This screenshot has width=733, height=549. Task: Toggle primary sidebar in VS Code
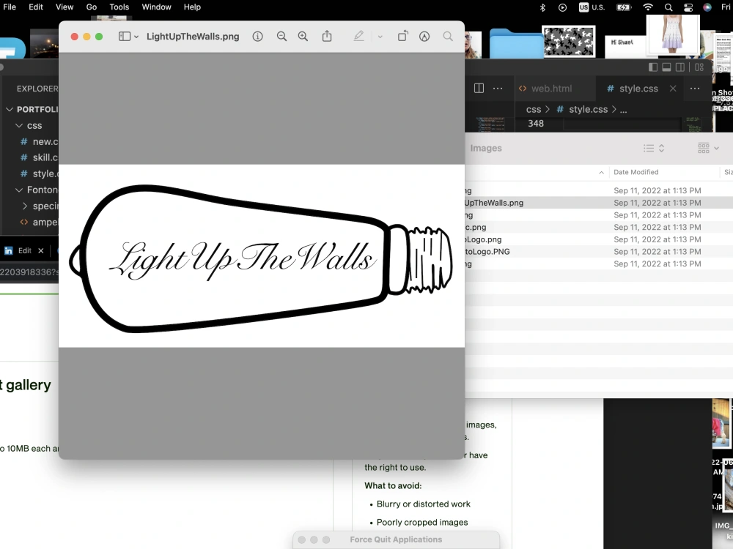pyautogui.click(x=653, y=67)
